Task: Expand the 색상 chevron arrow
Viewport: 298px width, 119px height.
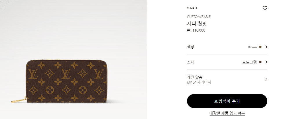Action: pos(266,47)
